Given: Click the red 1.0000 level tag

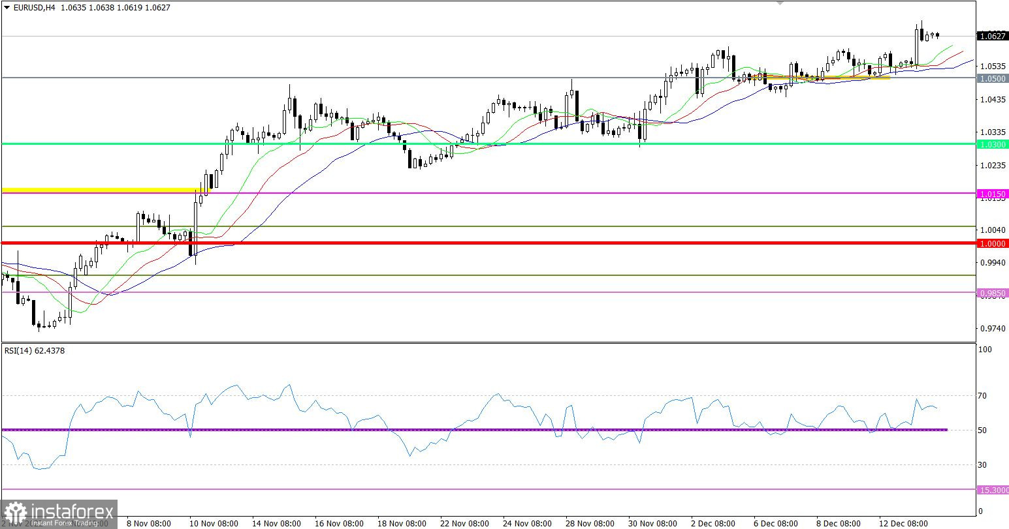Looking at the screenshot, I should pyautogui.click(x=991, y=243).
